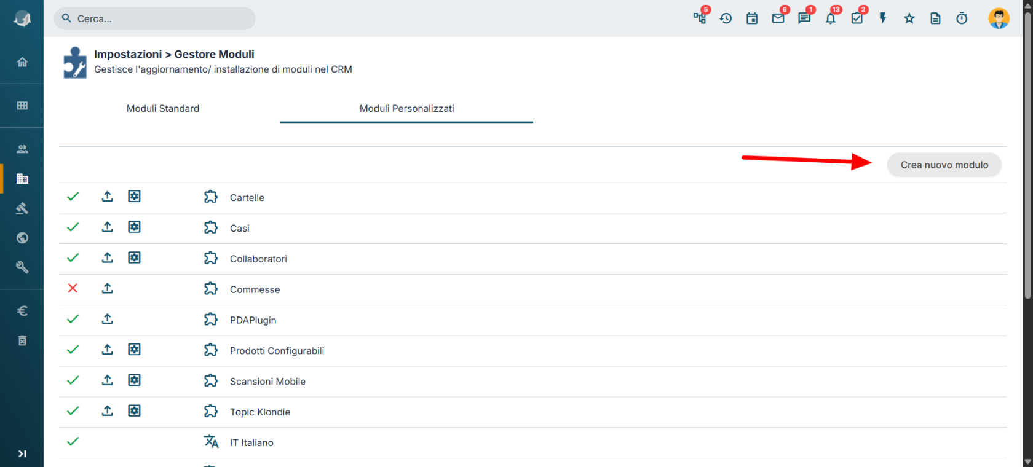Click the Crea nuovo modulo button
The height and width of the screenshot is (467, 1033).
click(x=944, y=165)
